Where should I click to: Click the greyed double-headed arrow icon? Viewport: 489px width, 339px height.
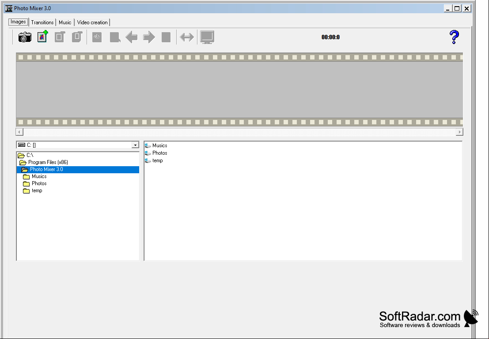(187, 37)
